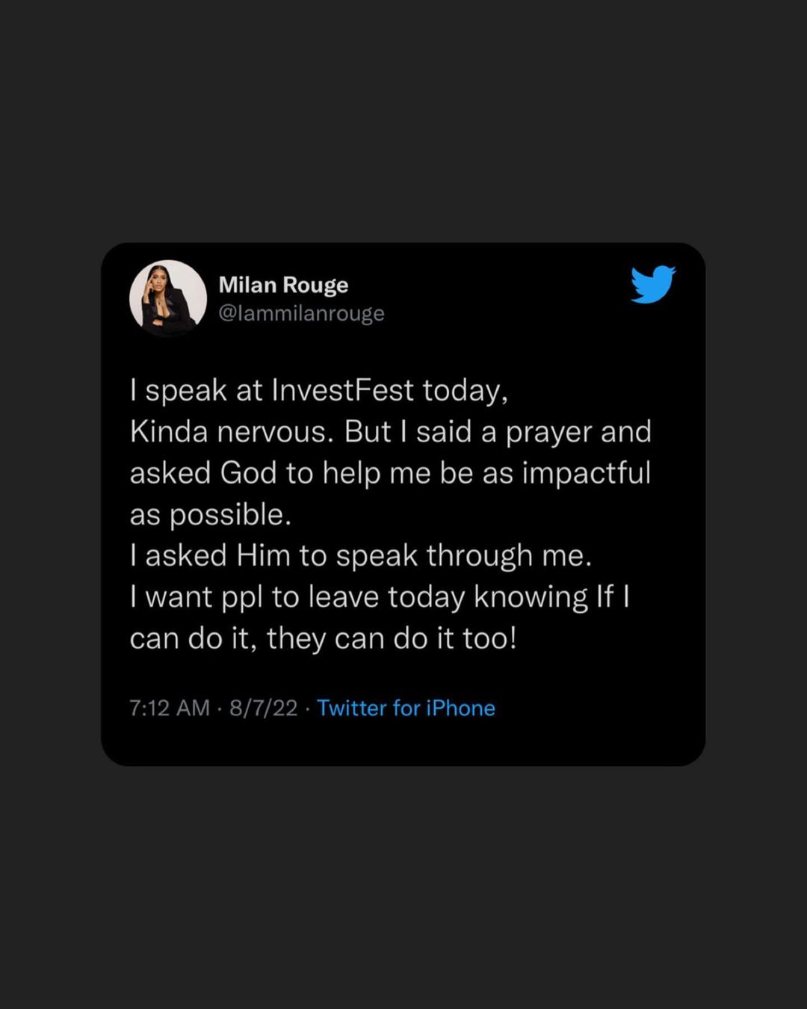The image size is (807, 1009).
Task: Click the short line 'as possible.'
Action: tap(211, 515)
